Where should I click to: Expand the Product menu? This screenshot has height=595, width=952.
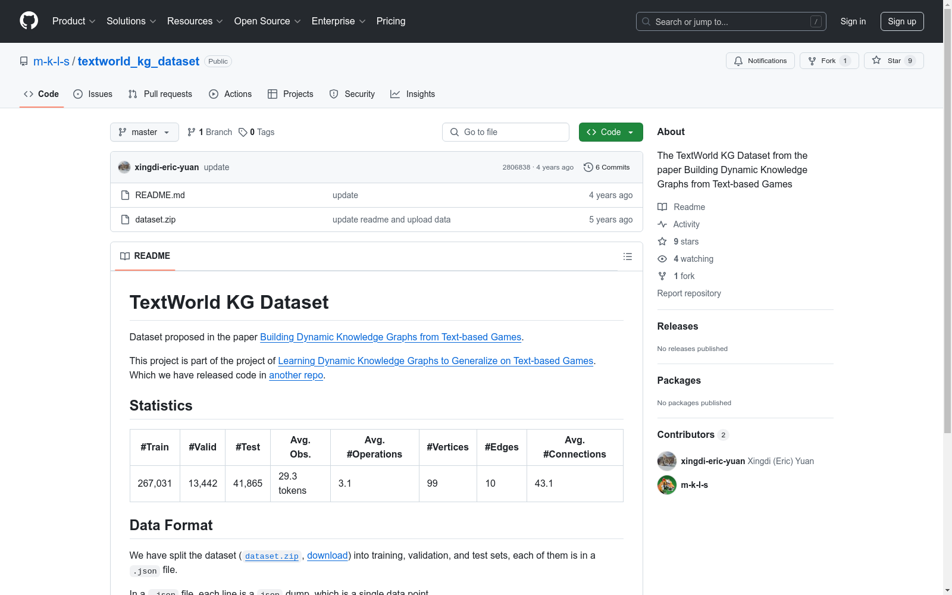74,21
